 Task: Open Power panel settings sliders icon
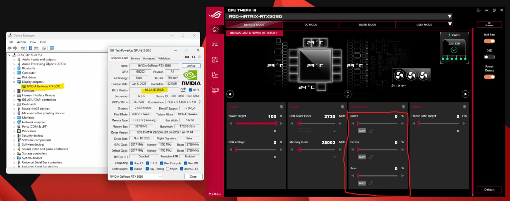[x=281, y=107]
